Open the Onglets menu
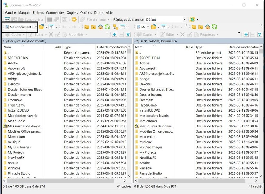Image resolution: width=265 pixels, height=194 pixels. click(x=72, y=12)
